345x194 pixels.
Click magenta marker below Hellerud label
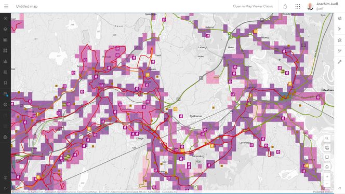click(x=207, y=35)
